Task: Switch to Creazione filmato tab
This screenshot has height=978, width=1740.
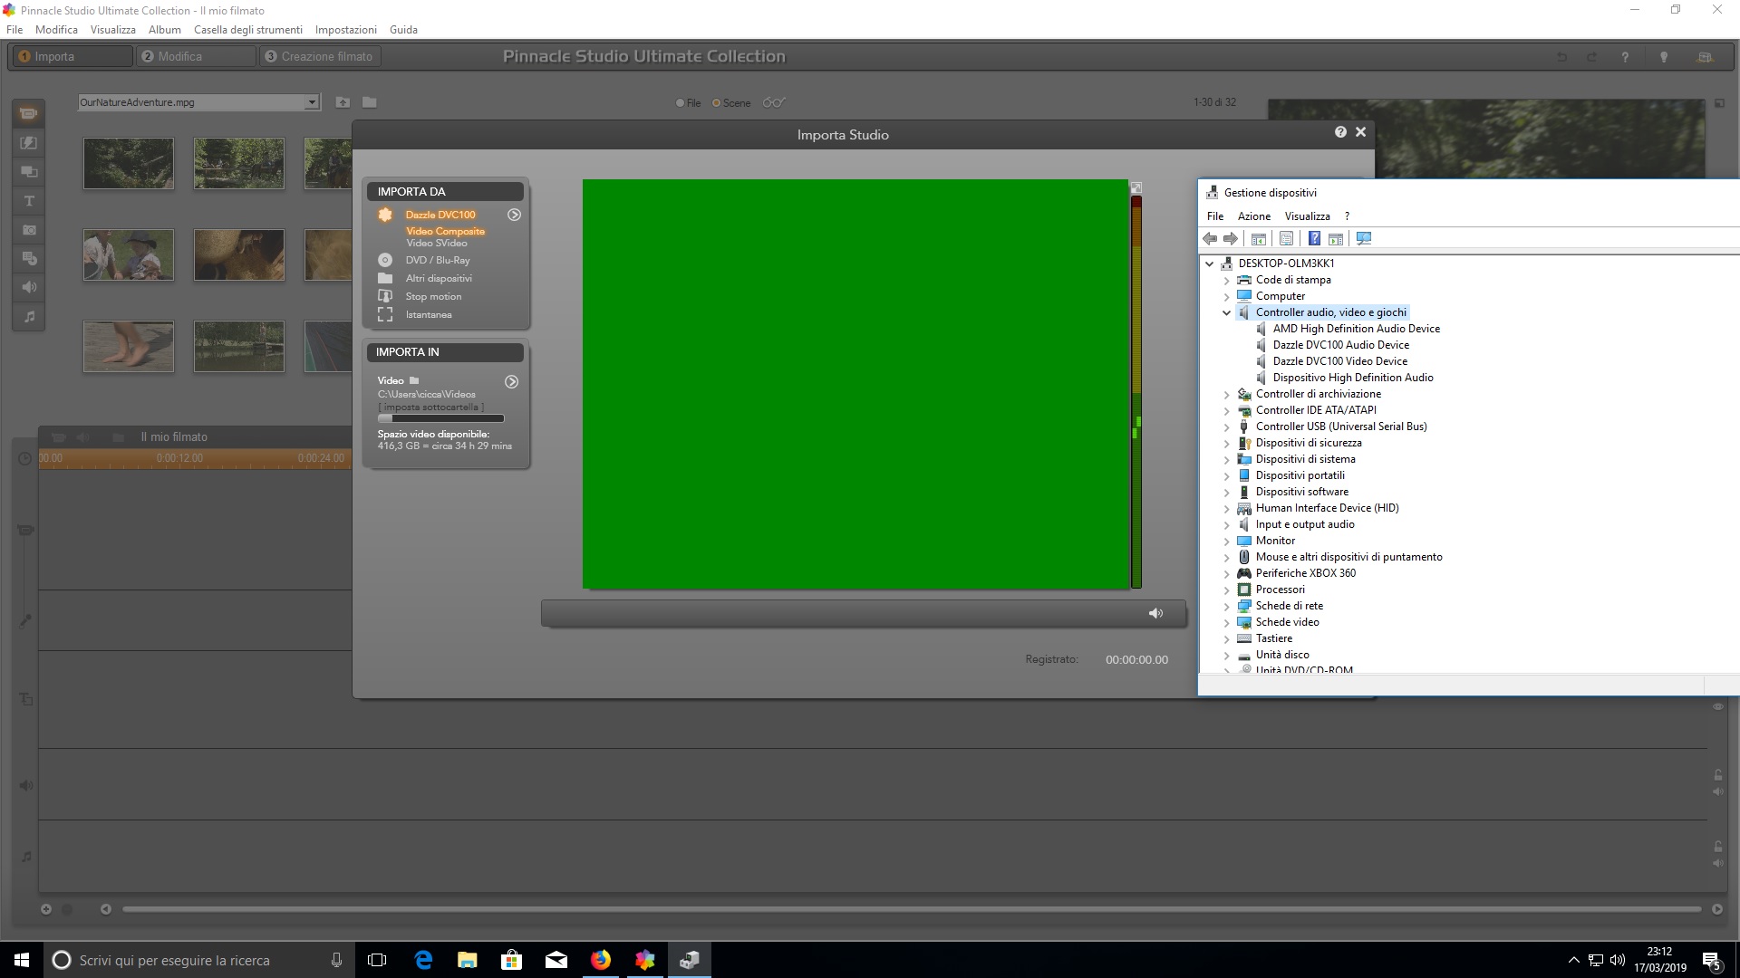Action: [x=320, y=56]
